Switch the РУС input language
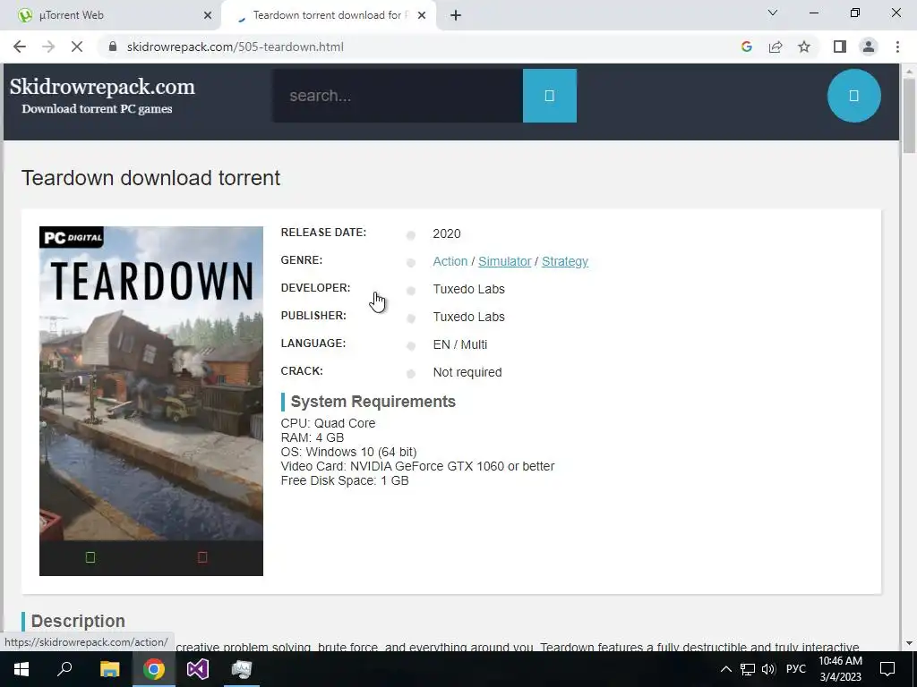This screenshot has height=687, width=917. tap(795, 669)
